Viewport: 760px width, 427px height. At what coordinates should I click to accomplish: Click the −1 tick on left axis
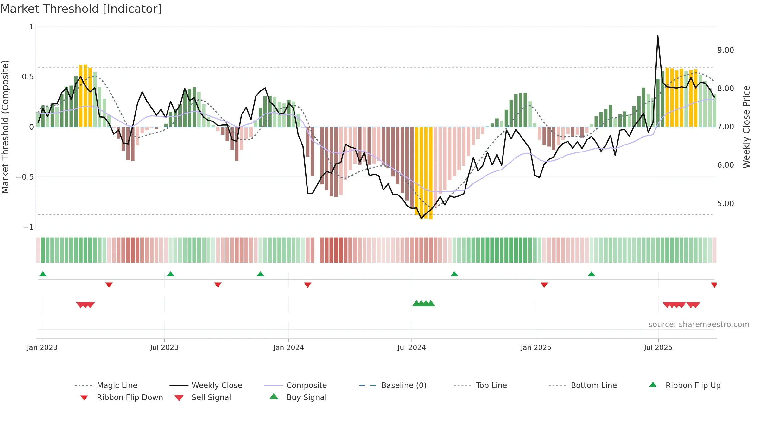28,227
